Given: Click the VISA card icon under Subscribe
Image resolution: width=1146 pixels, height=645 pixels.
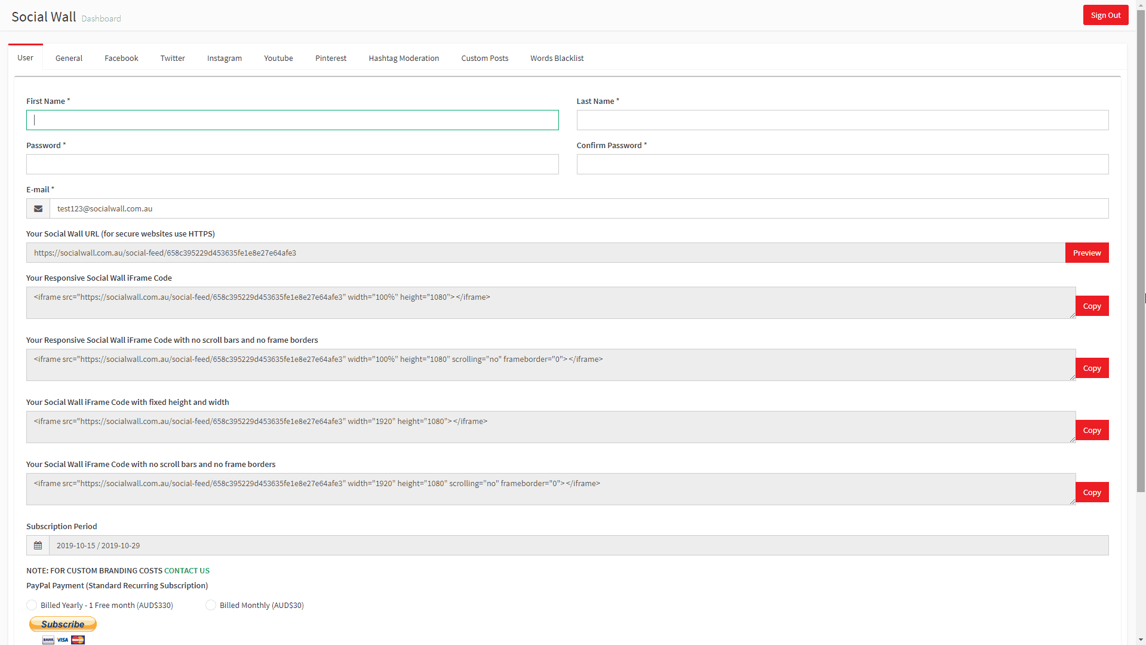Looking at the screenshot, I should [x=63, y=640].
